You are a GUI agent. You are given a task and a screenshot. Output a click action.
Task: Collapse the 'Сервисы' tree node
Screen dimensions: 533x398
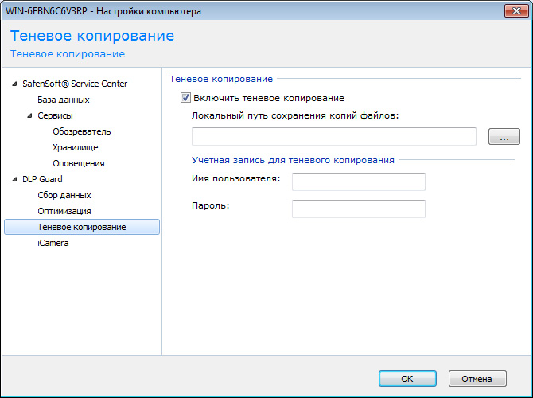tap(29, 115)
